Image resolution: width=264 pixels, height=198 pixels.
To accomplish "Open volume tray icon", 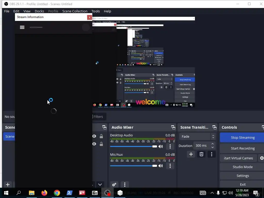I will (x=231, y=193).
